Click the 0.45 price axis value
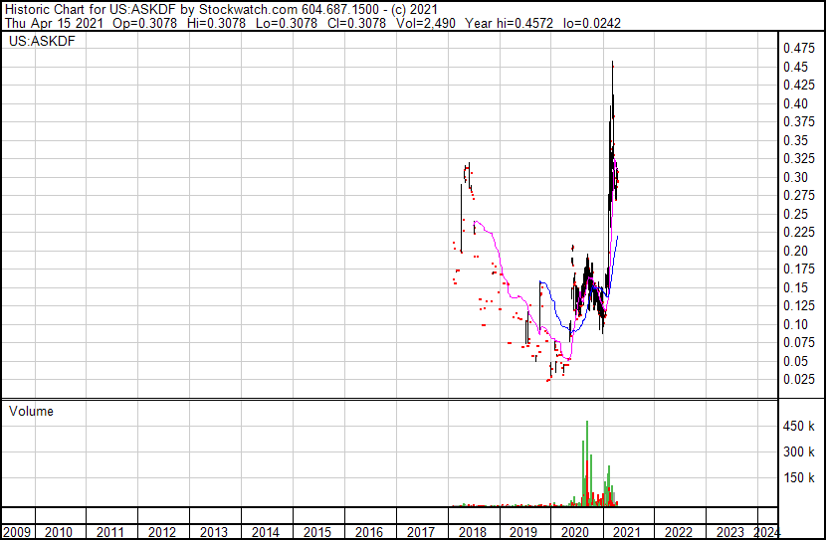Viewport: 826px width, 540px height. (x=795, y=67)
